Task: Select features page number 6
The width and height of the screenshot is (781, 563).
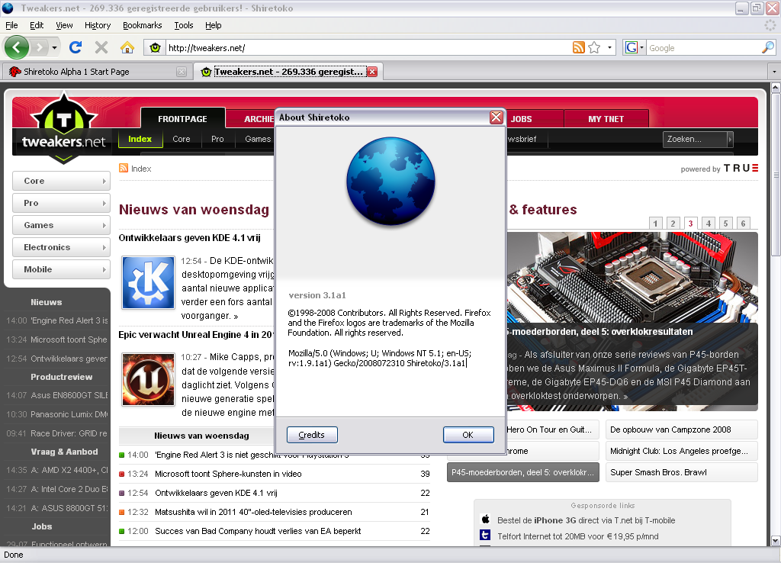Action: (743, 224)
